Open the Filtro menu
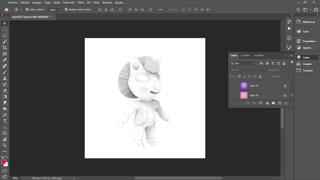 [x=80, y=2]
